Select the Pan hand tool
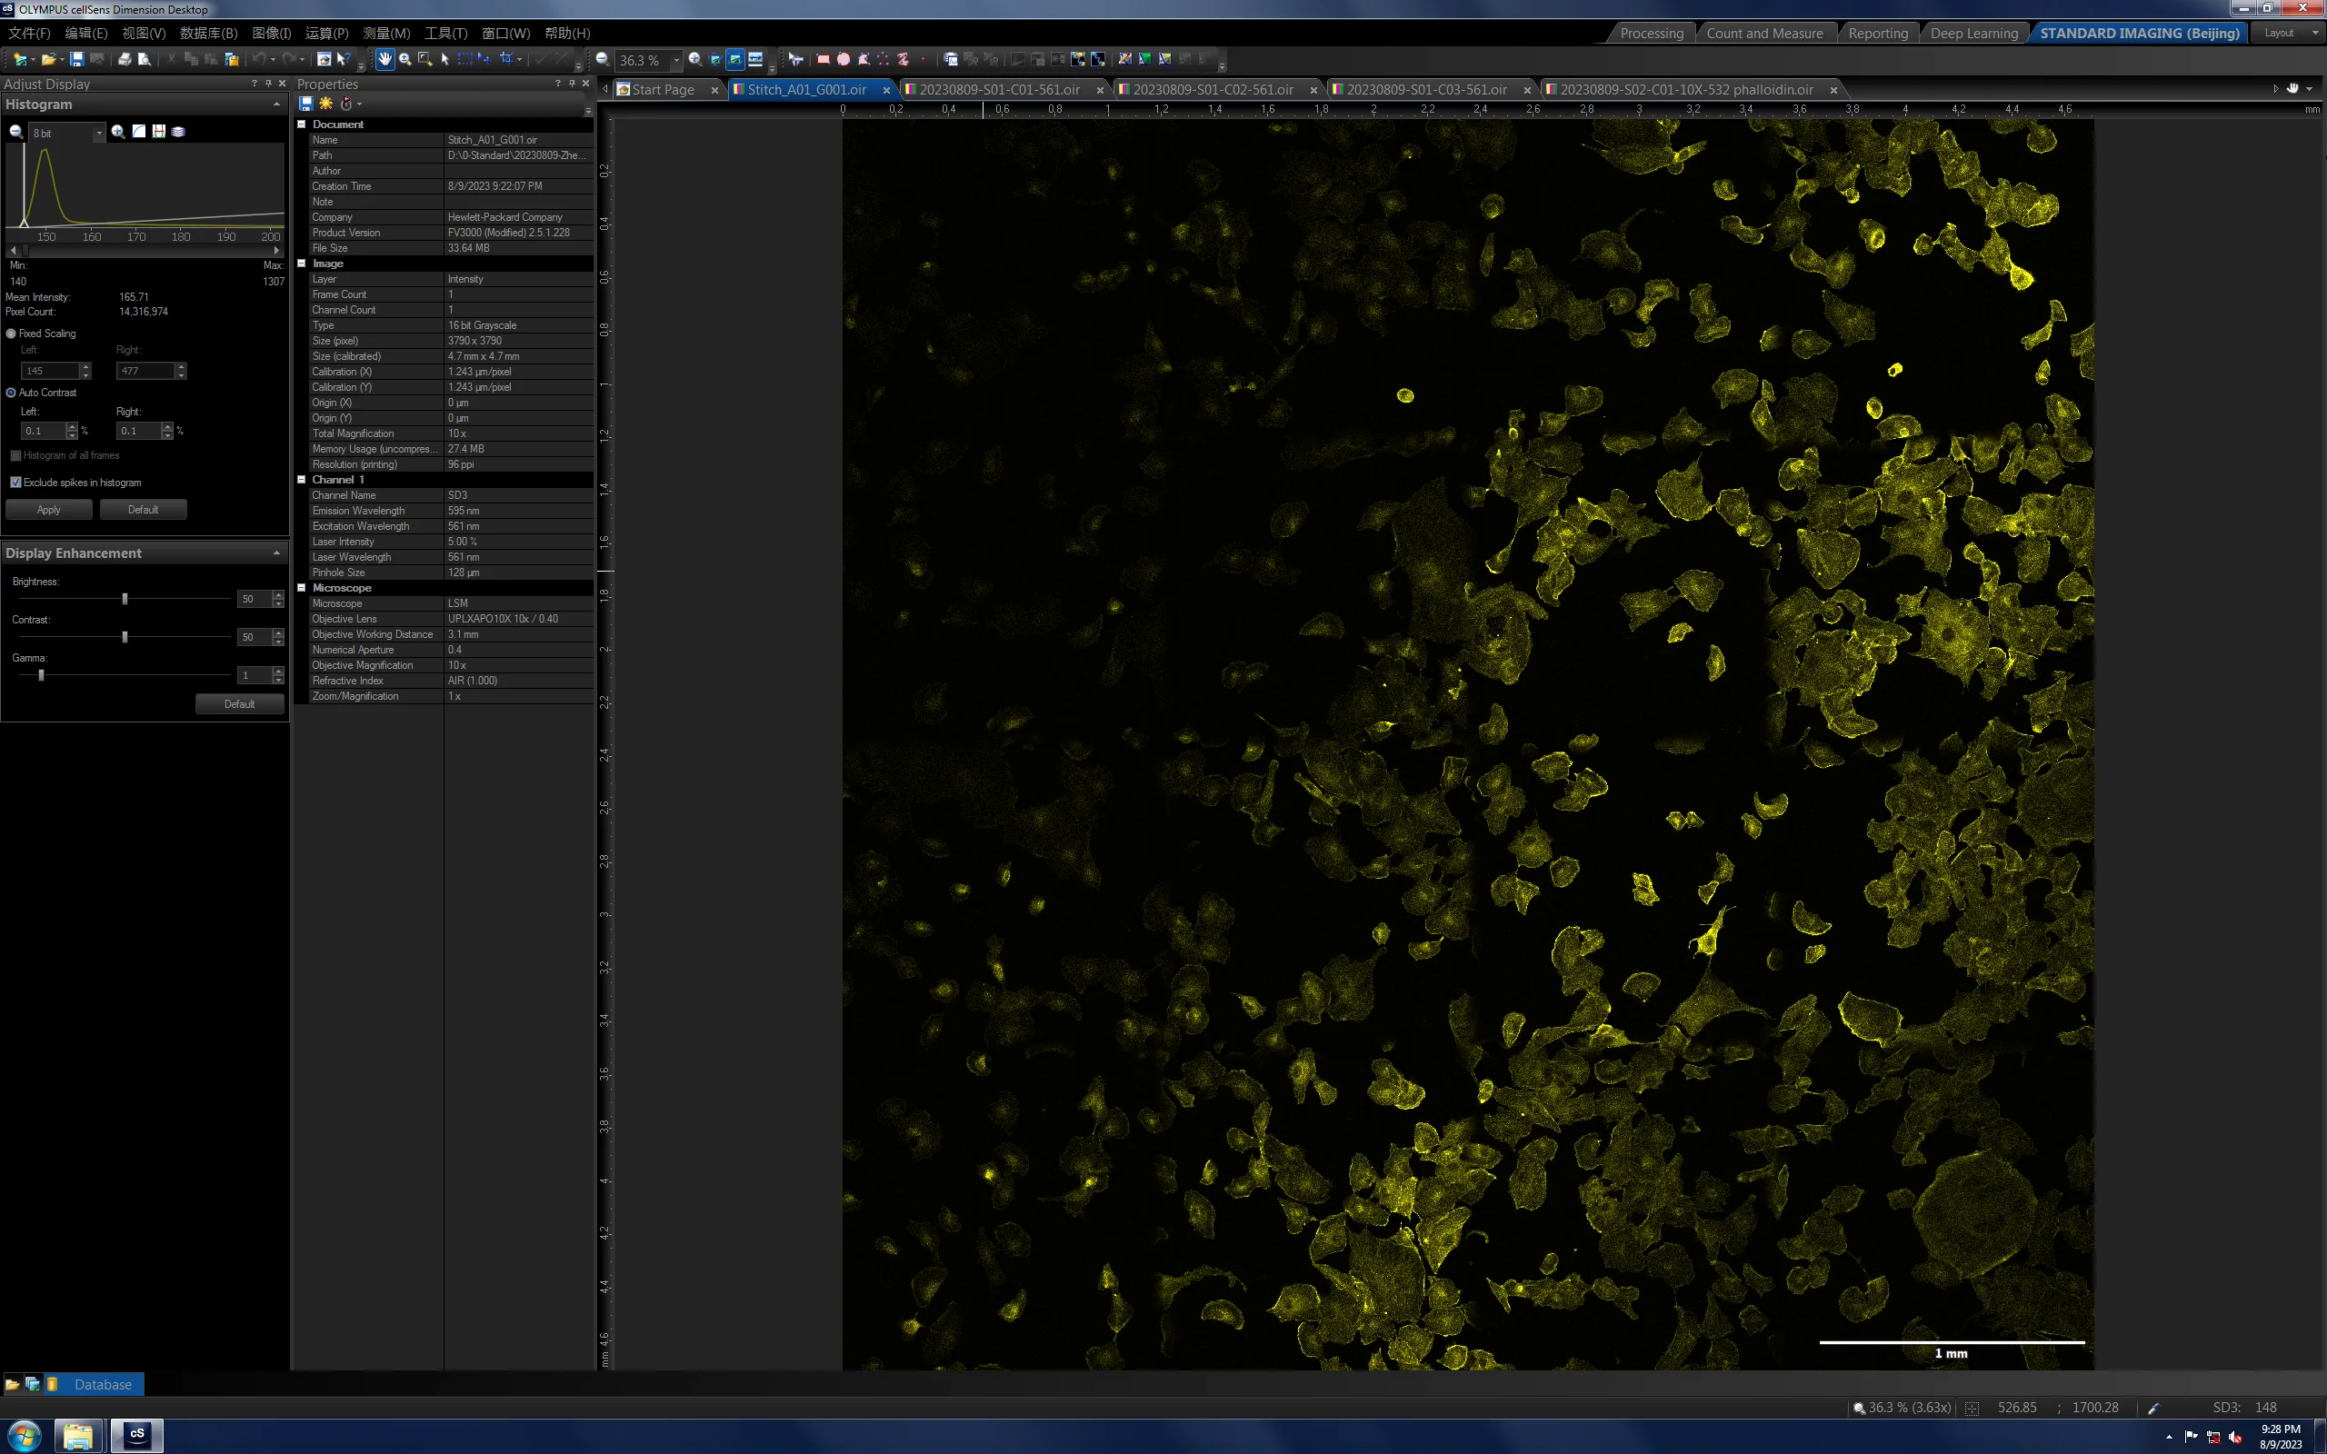Screen dimensions: 2327x1454 pyautogui.click(x=385, y=60)
